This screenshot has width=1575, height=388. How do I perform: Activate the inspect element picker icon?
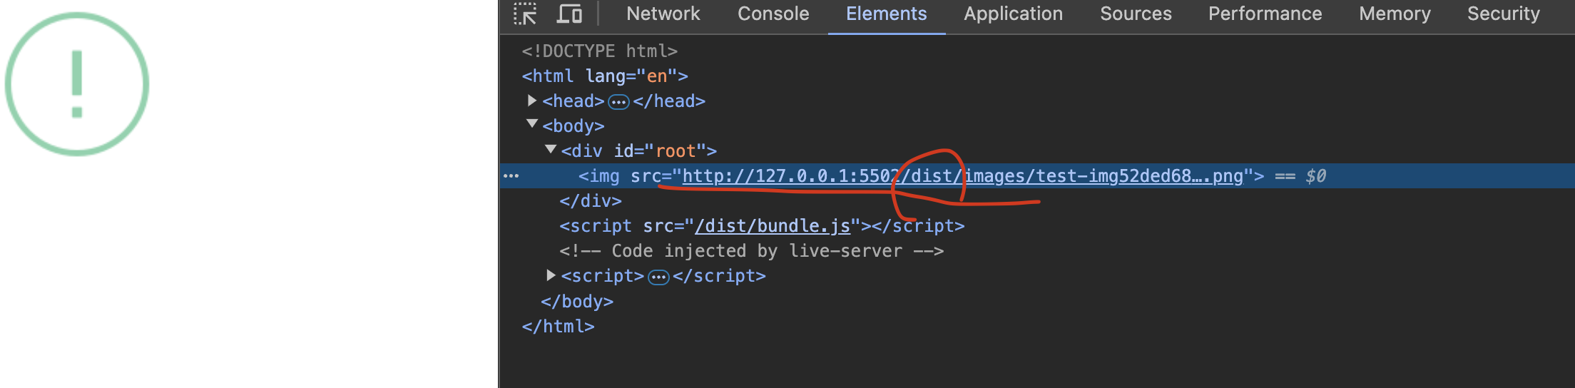click(525, 14)
